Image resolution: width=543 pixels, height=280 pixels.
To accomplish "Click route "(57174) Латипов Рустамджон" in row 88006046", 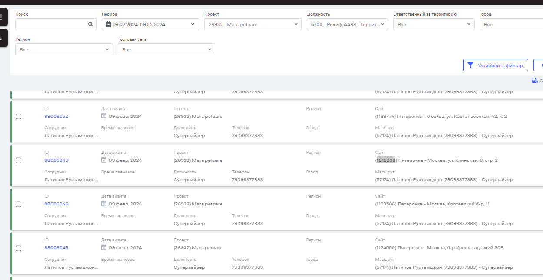I will [408, 223].
